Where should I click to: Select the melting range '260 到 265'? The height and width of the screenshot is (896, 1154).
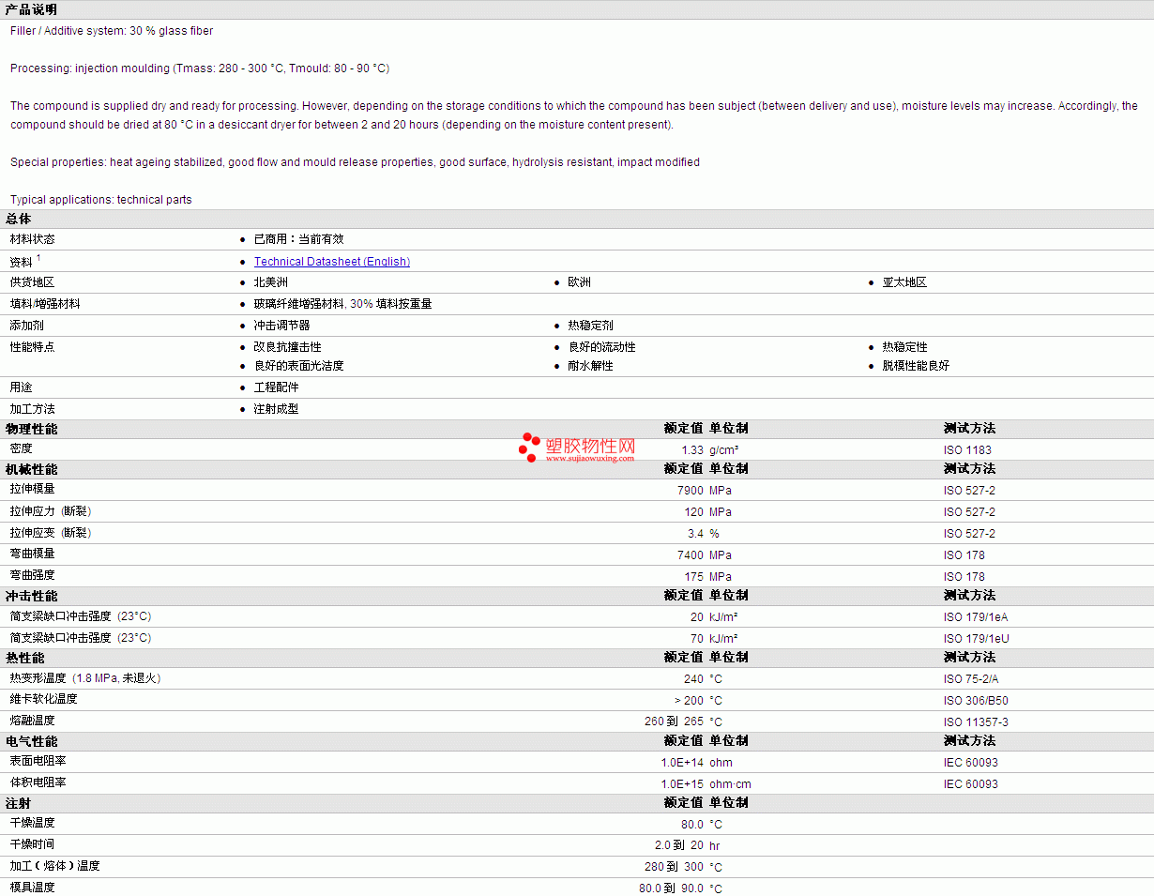pyautogui.click(x=674, y=722)
